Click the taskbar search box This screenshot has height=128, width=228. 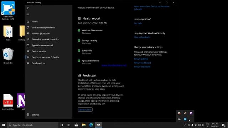pos(33,125)
